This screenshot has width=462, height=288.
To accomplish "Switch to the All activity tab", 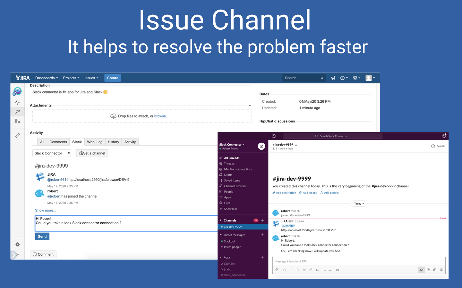I will [x=42, y=142].
